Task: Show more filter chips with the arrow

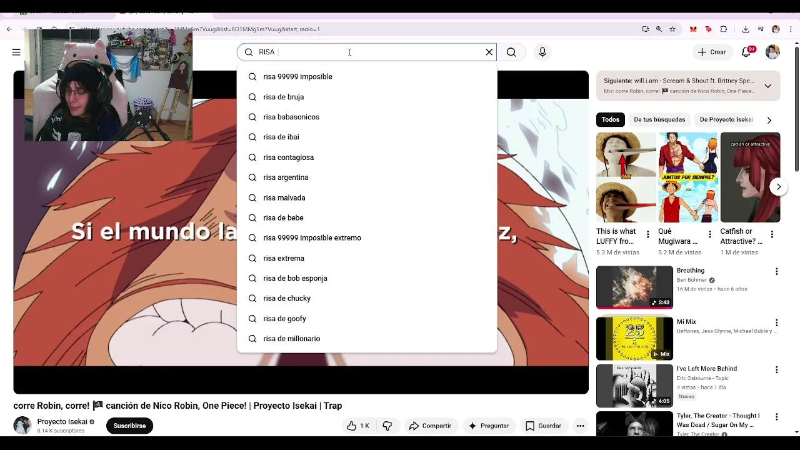Action: click(769, 120)
